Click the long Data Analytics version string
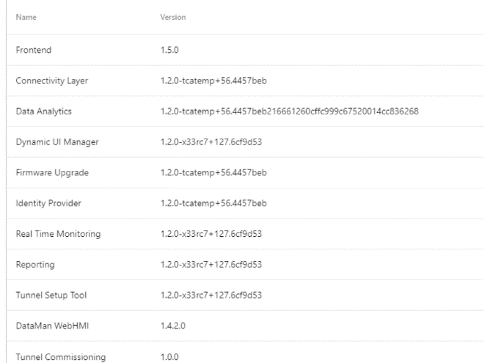This screenshot has width=484, height=363. pyautogui.click(x=290, y=111)
